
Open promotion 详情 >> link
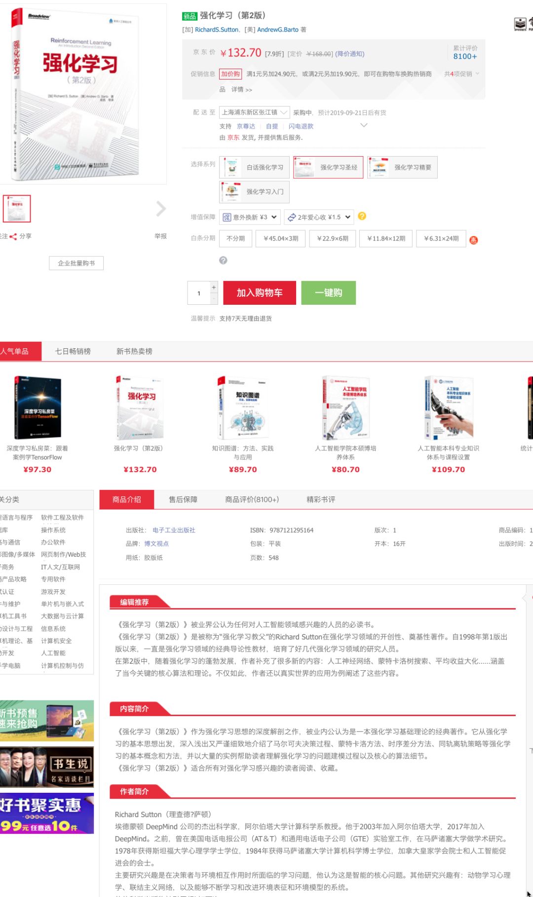point(242,90)
